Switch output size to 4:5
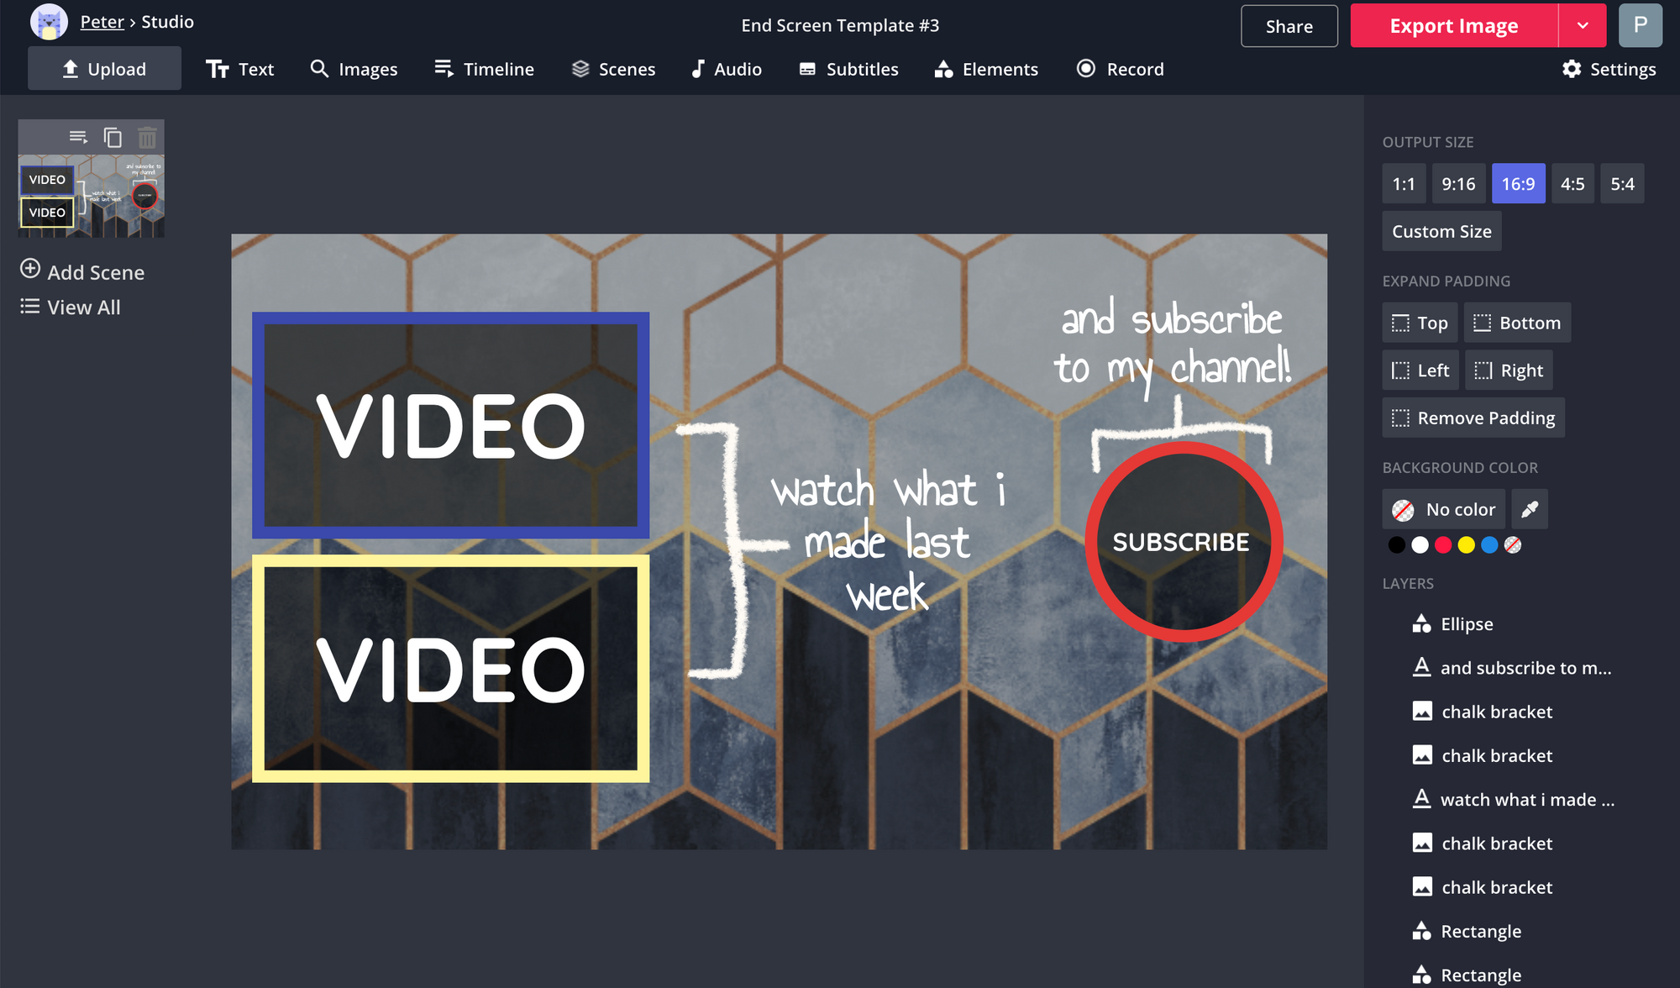The height and width of the screenshot is (988, 1680). [1572, 184]
